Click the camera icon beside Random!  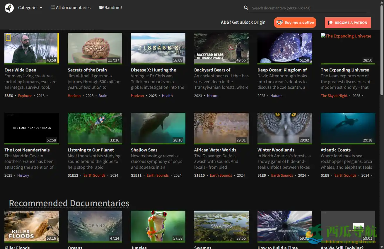(x=101, y=8)
